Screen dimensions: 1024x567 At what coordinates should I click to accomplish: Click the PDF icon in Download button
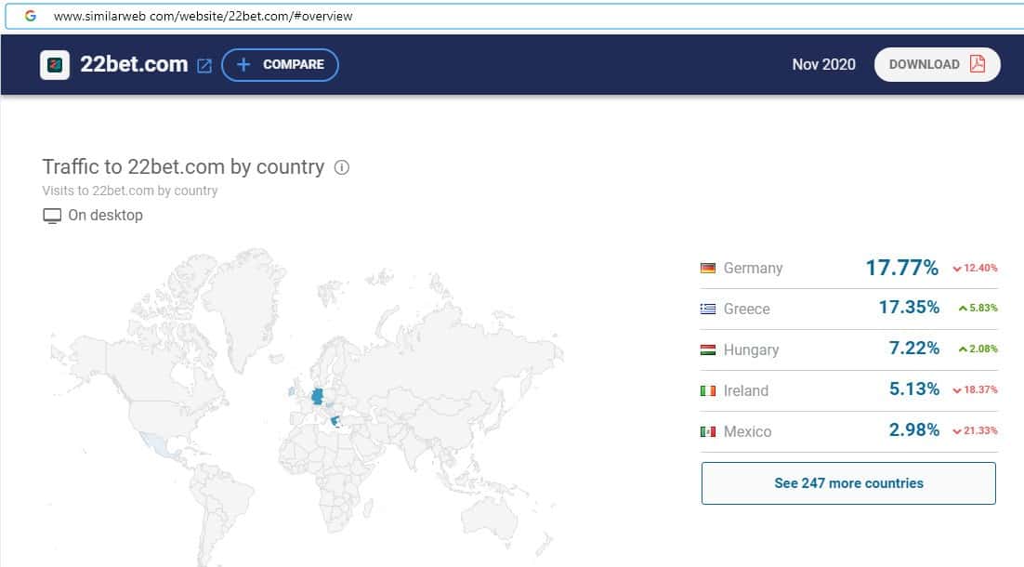[977, 64]
